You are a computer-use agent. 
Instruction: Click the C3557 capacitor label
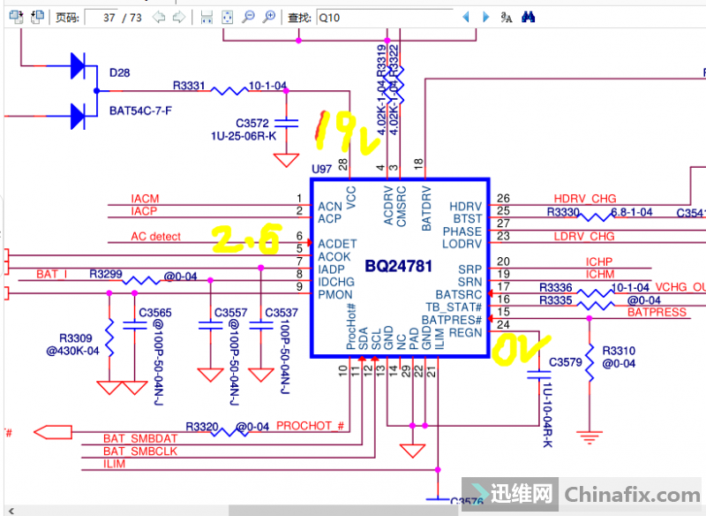(x=230, y=313)
